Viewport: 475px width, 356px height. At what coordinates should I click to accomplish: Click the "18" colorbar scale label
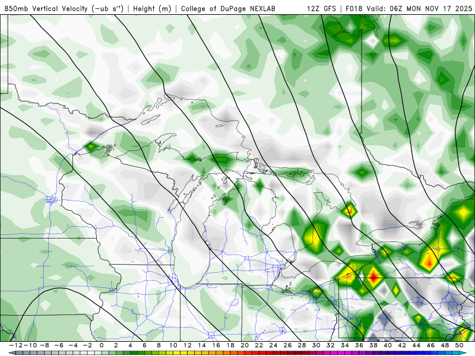click(230, 345)
